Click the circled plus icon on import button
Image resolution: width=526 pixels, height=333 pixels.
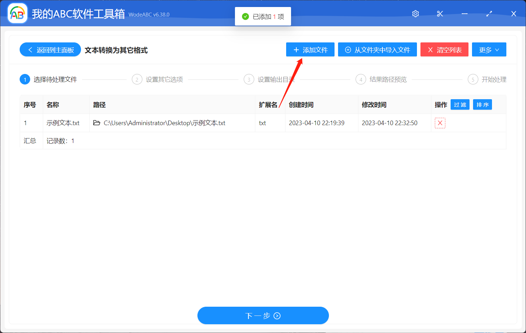(348, 49)
